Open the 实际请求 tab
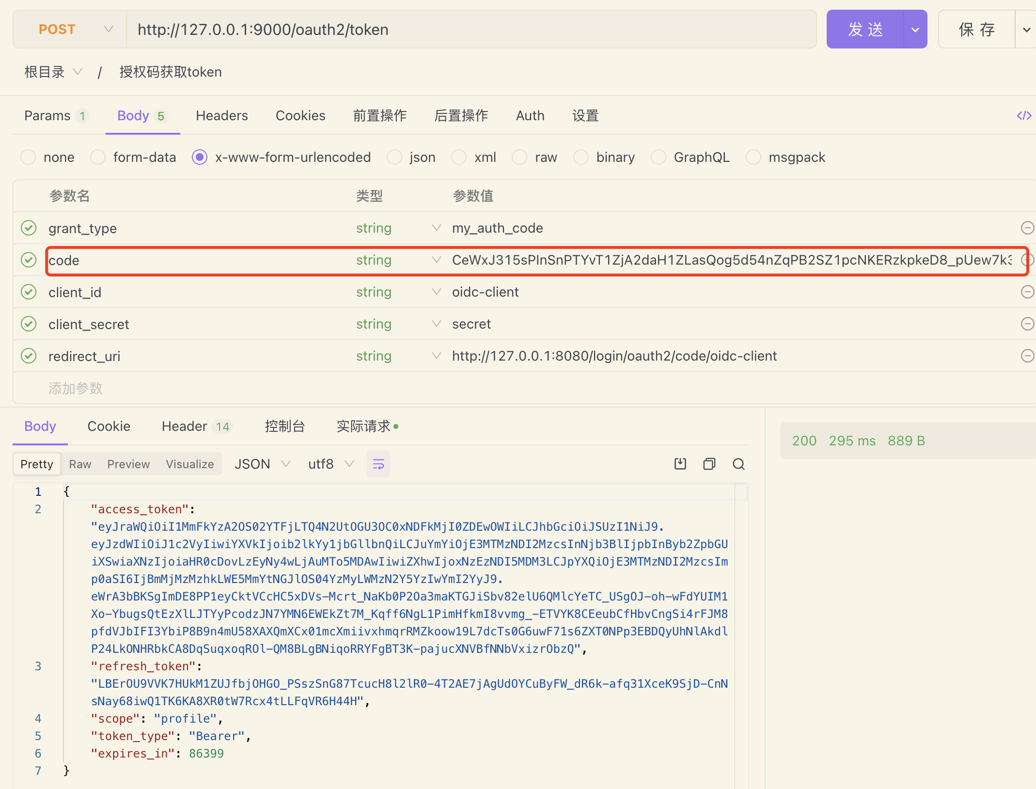Viewport: 1036px width, 789px height. pos(367,426)
